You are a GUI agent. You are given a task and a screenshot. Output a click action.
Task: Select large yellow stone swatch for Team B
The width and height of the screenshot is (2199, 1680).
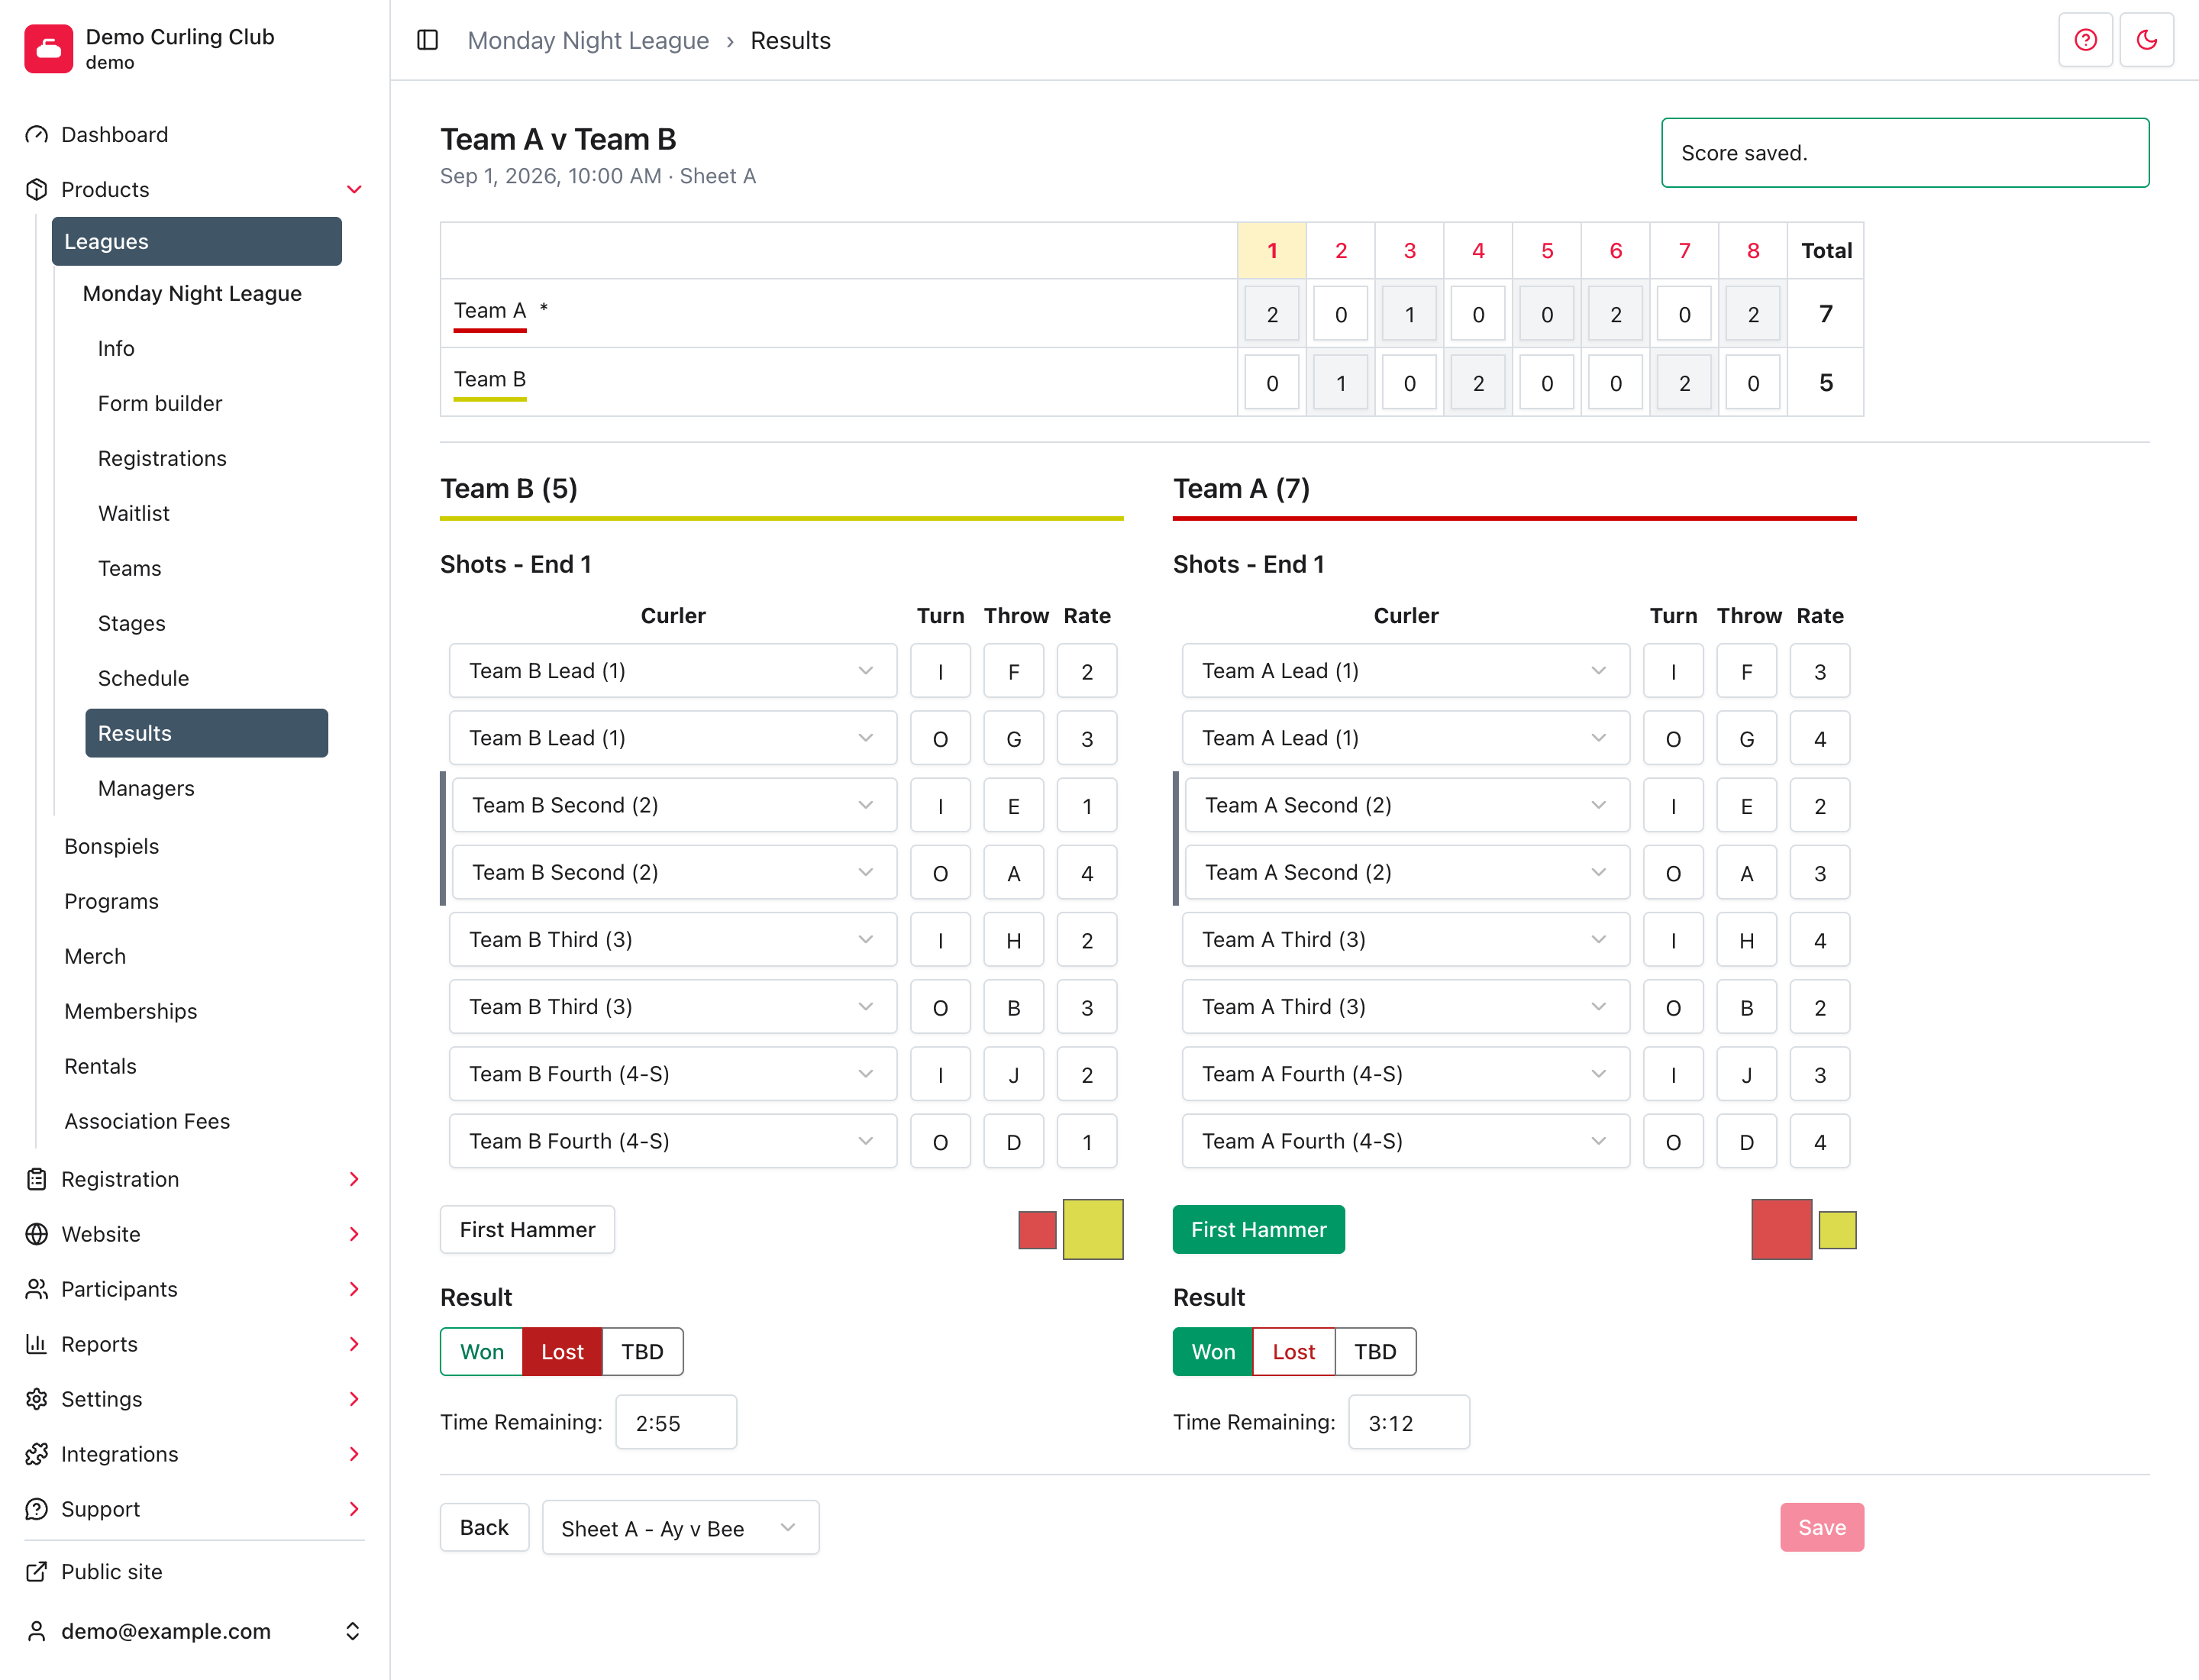click(1093, 1230)
